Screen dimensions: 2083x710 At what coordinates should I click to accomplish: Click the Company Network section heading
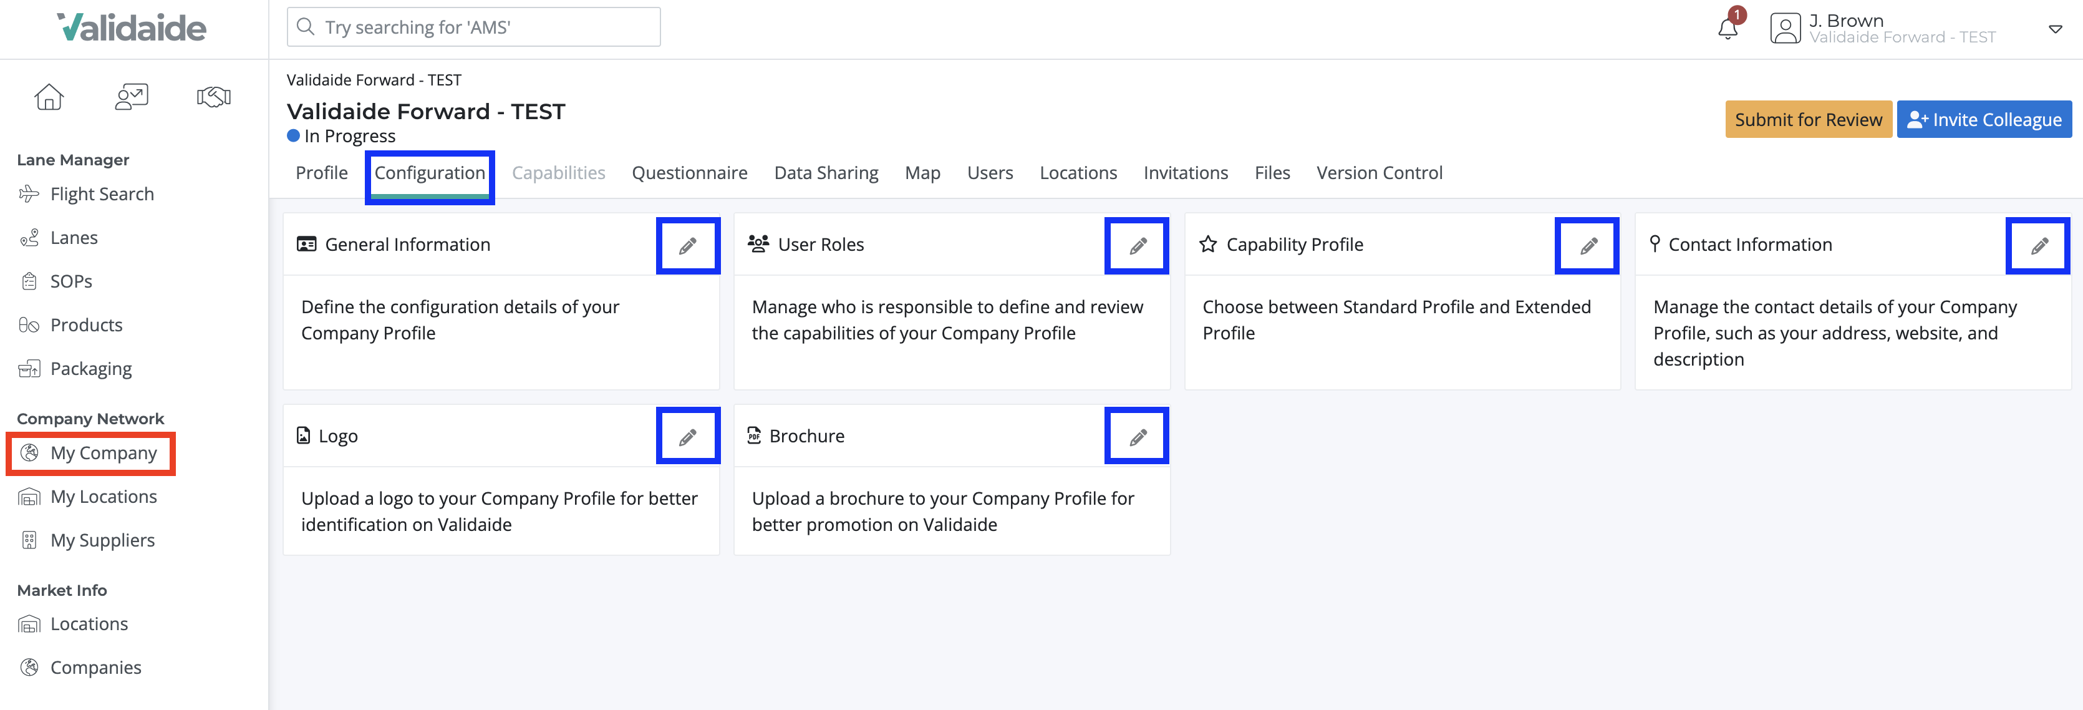[90, 419]
